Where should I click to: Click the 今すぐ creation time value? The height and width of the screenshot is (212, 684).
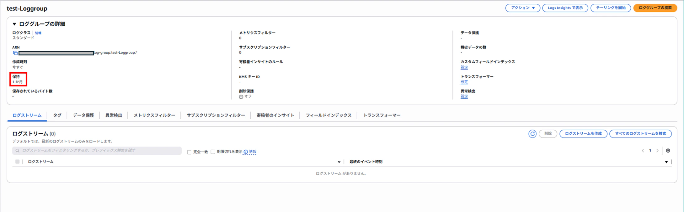click(x=18, y=67)
